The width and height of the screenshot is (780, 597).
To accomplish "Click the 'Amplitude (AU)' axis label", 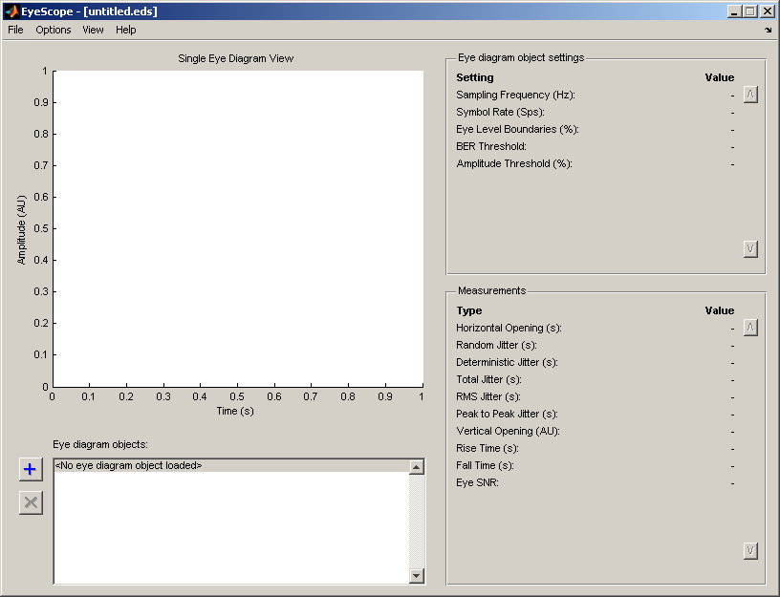I will coord(21,229).
